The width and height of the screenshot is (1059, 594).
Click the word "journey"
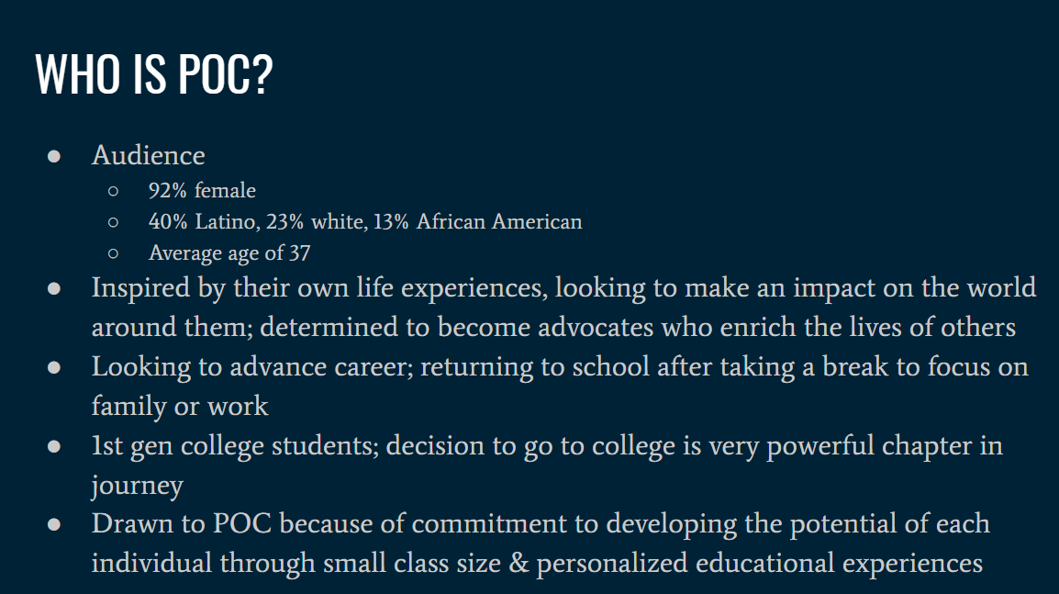137,486
